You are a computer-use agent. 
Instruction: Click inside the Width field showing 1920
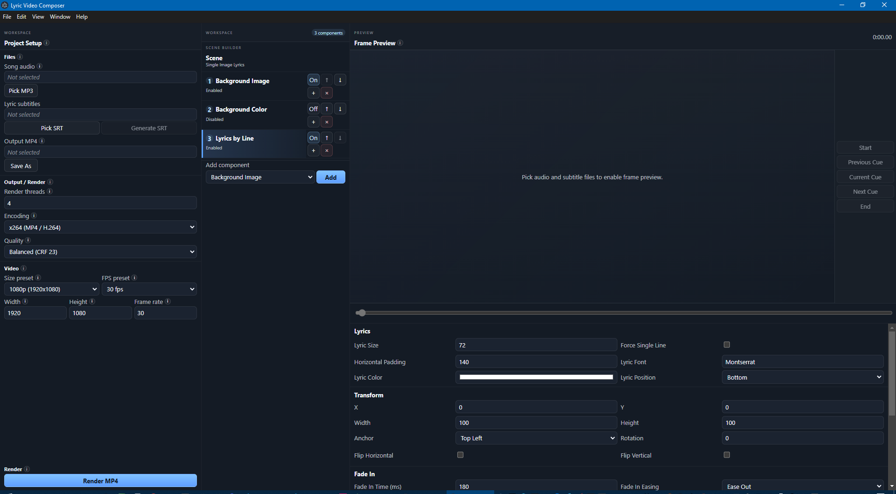[x=35, y=313]
